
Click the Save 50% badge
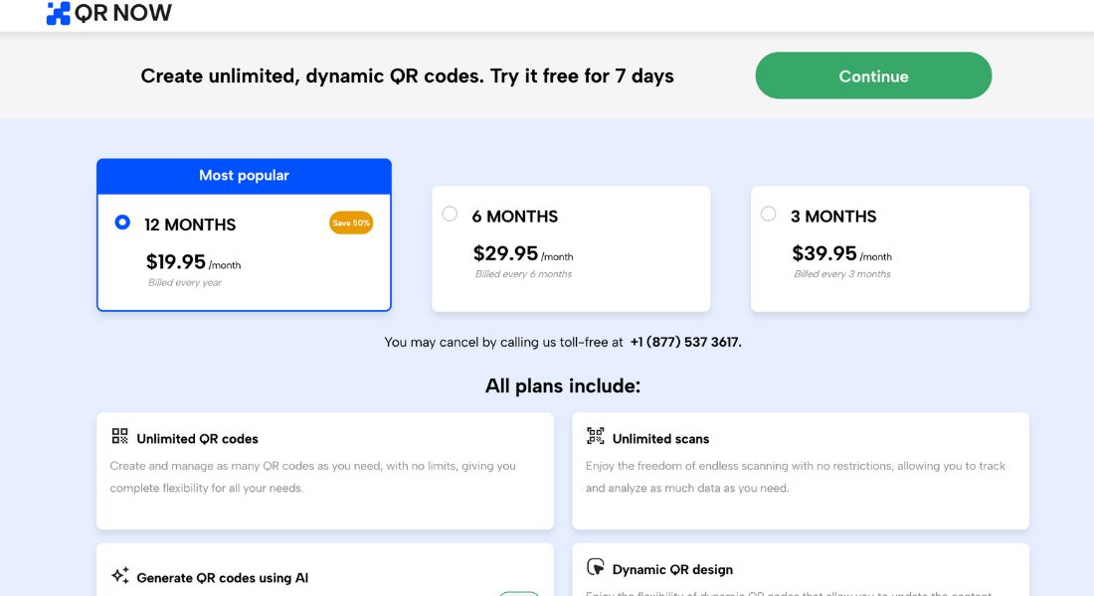click(x=351, y=223)
